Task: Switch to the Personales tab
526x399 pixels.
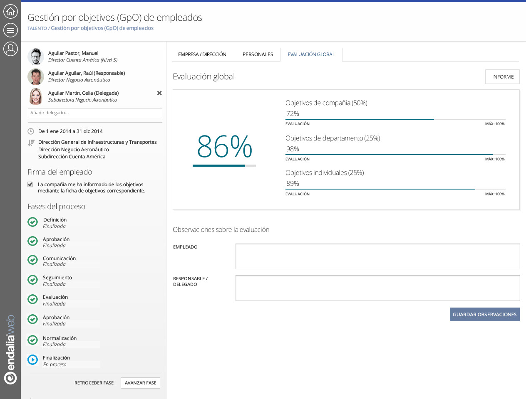Action: (x=258, y=54)
